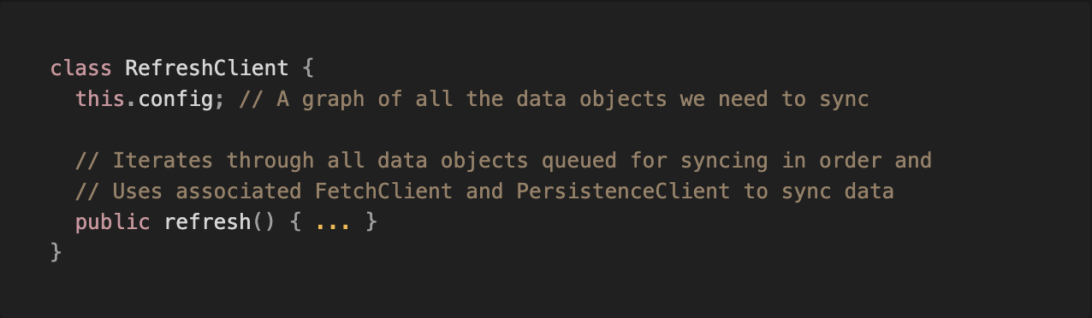Image resolution: width=1092 pixels, height=318 pixels.
Task: Click the opening brace after RefreshClient
Action: pyautogui.click(x=308, y=68)
